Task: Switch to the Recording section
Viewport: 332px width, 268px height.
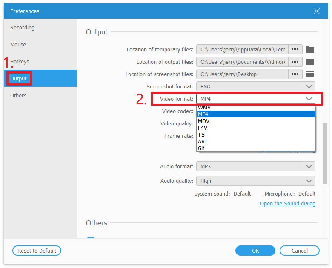Action: coord(23,28)
